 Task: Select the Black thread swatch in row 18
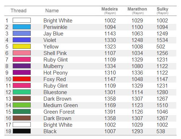click(22, 131)
